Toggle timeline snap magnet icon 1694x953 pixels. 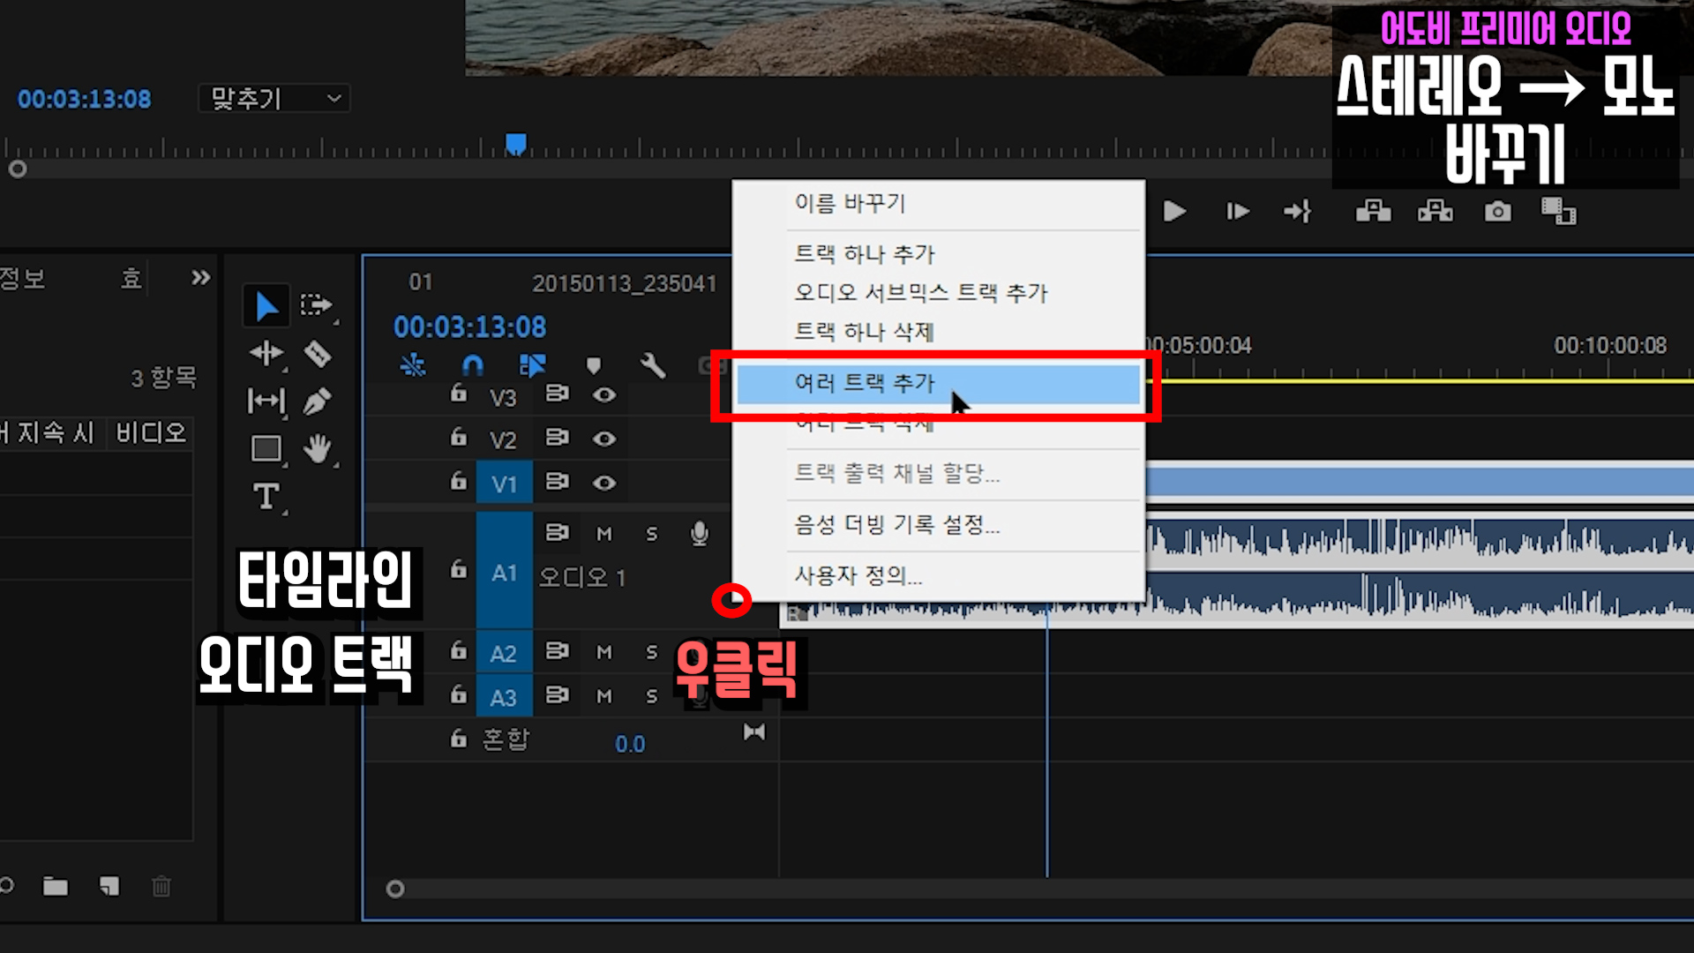click(x=473, y=365)
